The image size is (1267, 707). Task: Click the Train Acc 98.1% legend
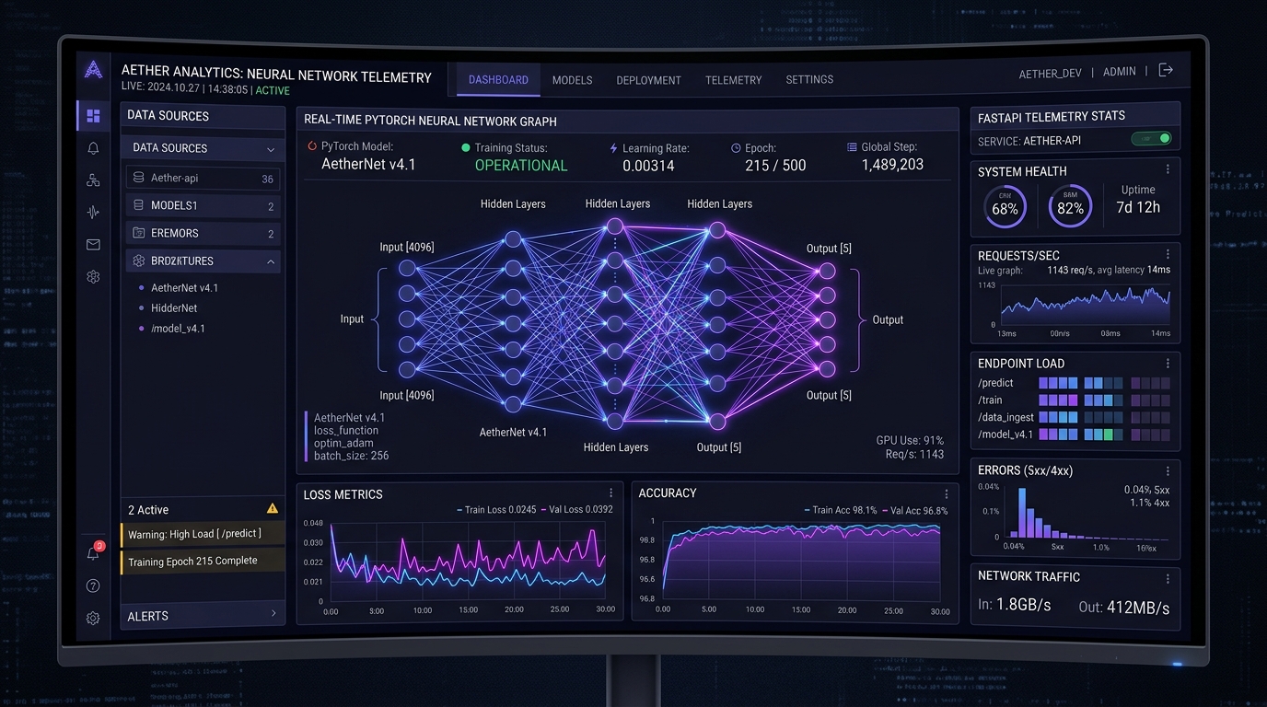click(x=840, y=510)
